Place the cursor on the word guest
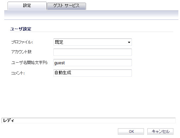Viewport: 180px width, 138px height. coord(60,63)
